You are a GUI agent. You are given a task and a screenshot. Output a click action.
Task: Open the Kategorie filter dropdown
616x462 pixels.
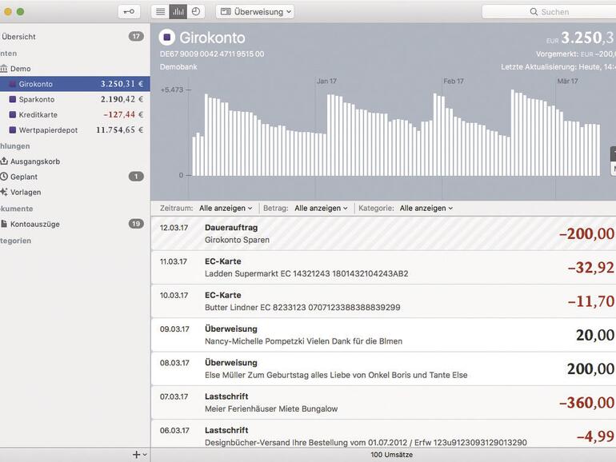pos(426,208)
